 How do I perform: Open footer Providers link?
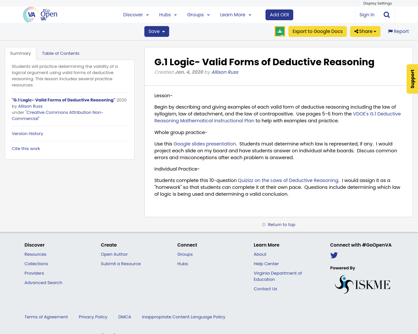pos(34,273)
